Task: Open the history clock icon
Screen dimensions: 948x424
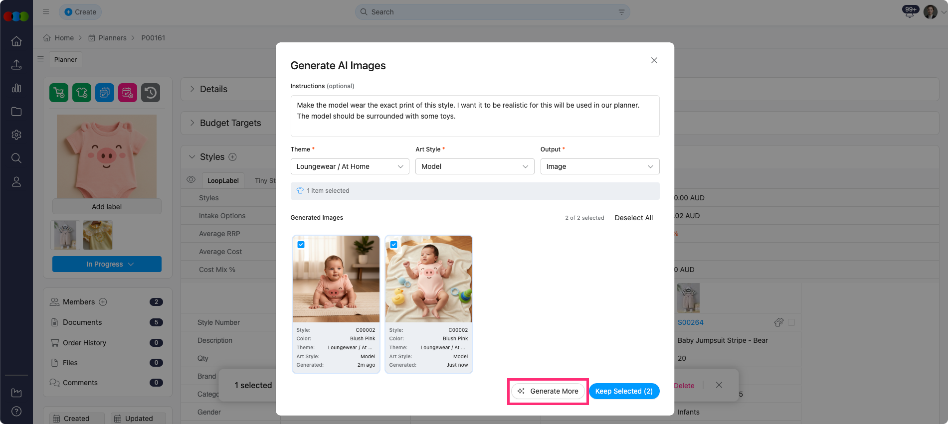Action: click(151, 93)
